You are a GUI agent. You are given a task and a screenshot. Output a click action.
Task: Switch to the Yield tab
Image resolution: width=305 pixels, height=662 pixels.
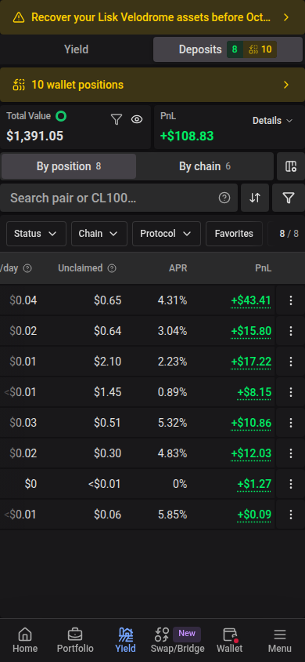76,49
